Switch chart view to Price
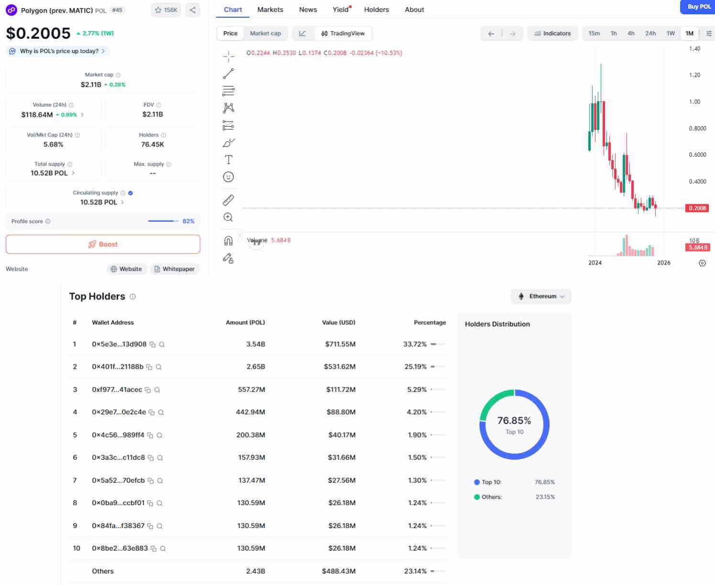715x585 pixels. (x=230, y=33)
